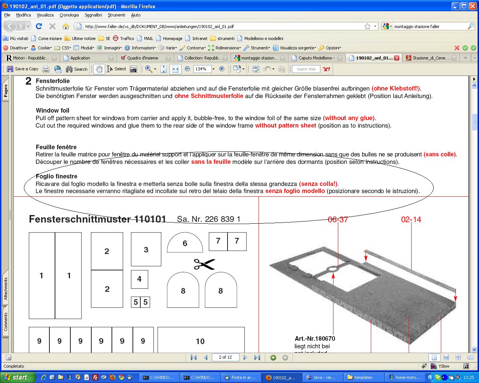The width and height of the screenshot is (479, 383).
Task: Click the Save a Copy button
Action: (x=22, y=69)
